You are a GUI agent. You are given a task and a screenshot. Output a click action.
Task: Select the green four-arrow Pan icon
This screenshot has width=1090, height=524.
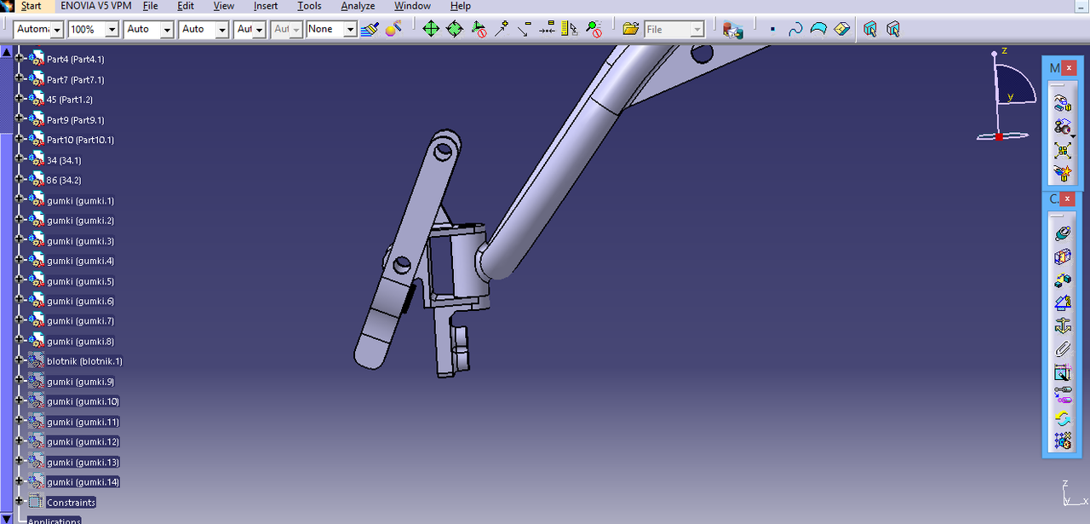point(431,29)
